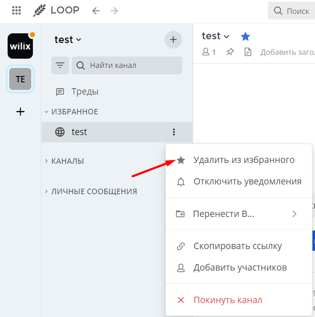Toggle the blue favorite star in the channel header
The width and height of the screenshot is (315, 317).
tap(245, 37)
